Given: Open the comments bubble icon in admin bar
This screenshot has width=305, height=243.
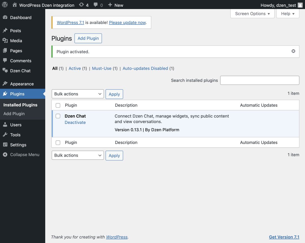Looking at the screenshot, I should tap(96, 5).
